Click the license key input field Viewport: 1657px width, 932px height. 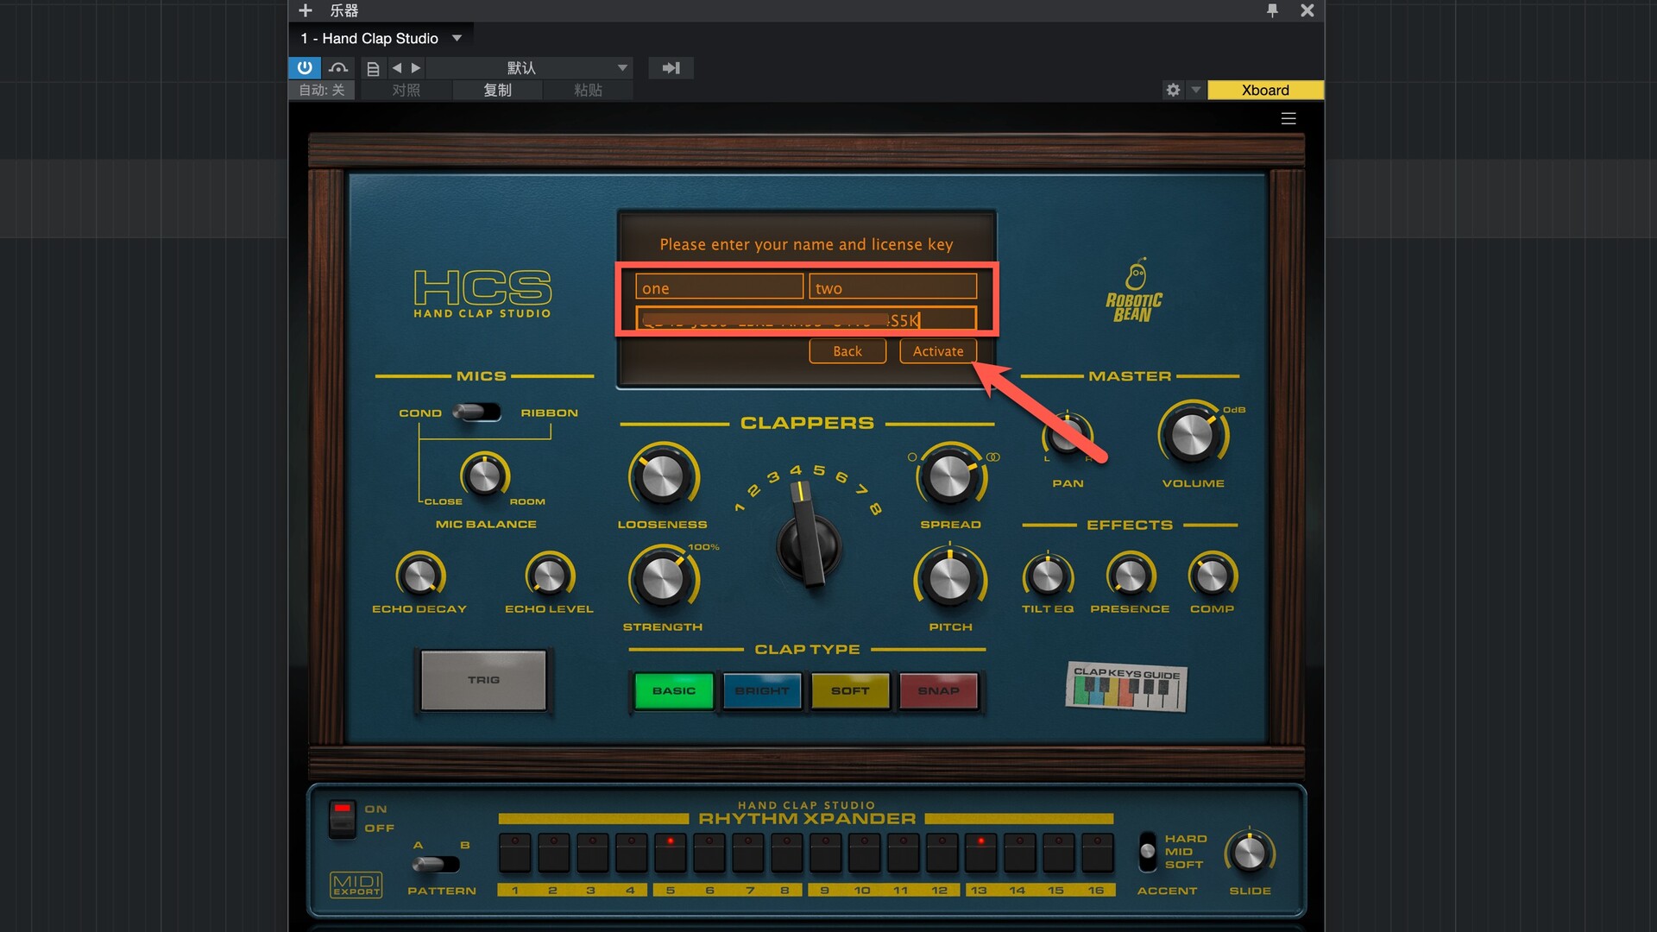(x=806, y=319)
